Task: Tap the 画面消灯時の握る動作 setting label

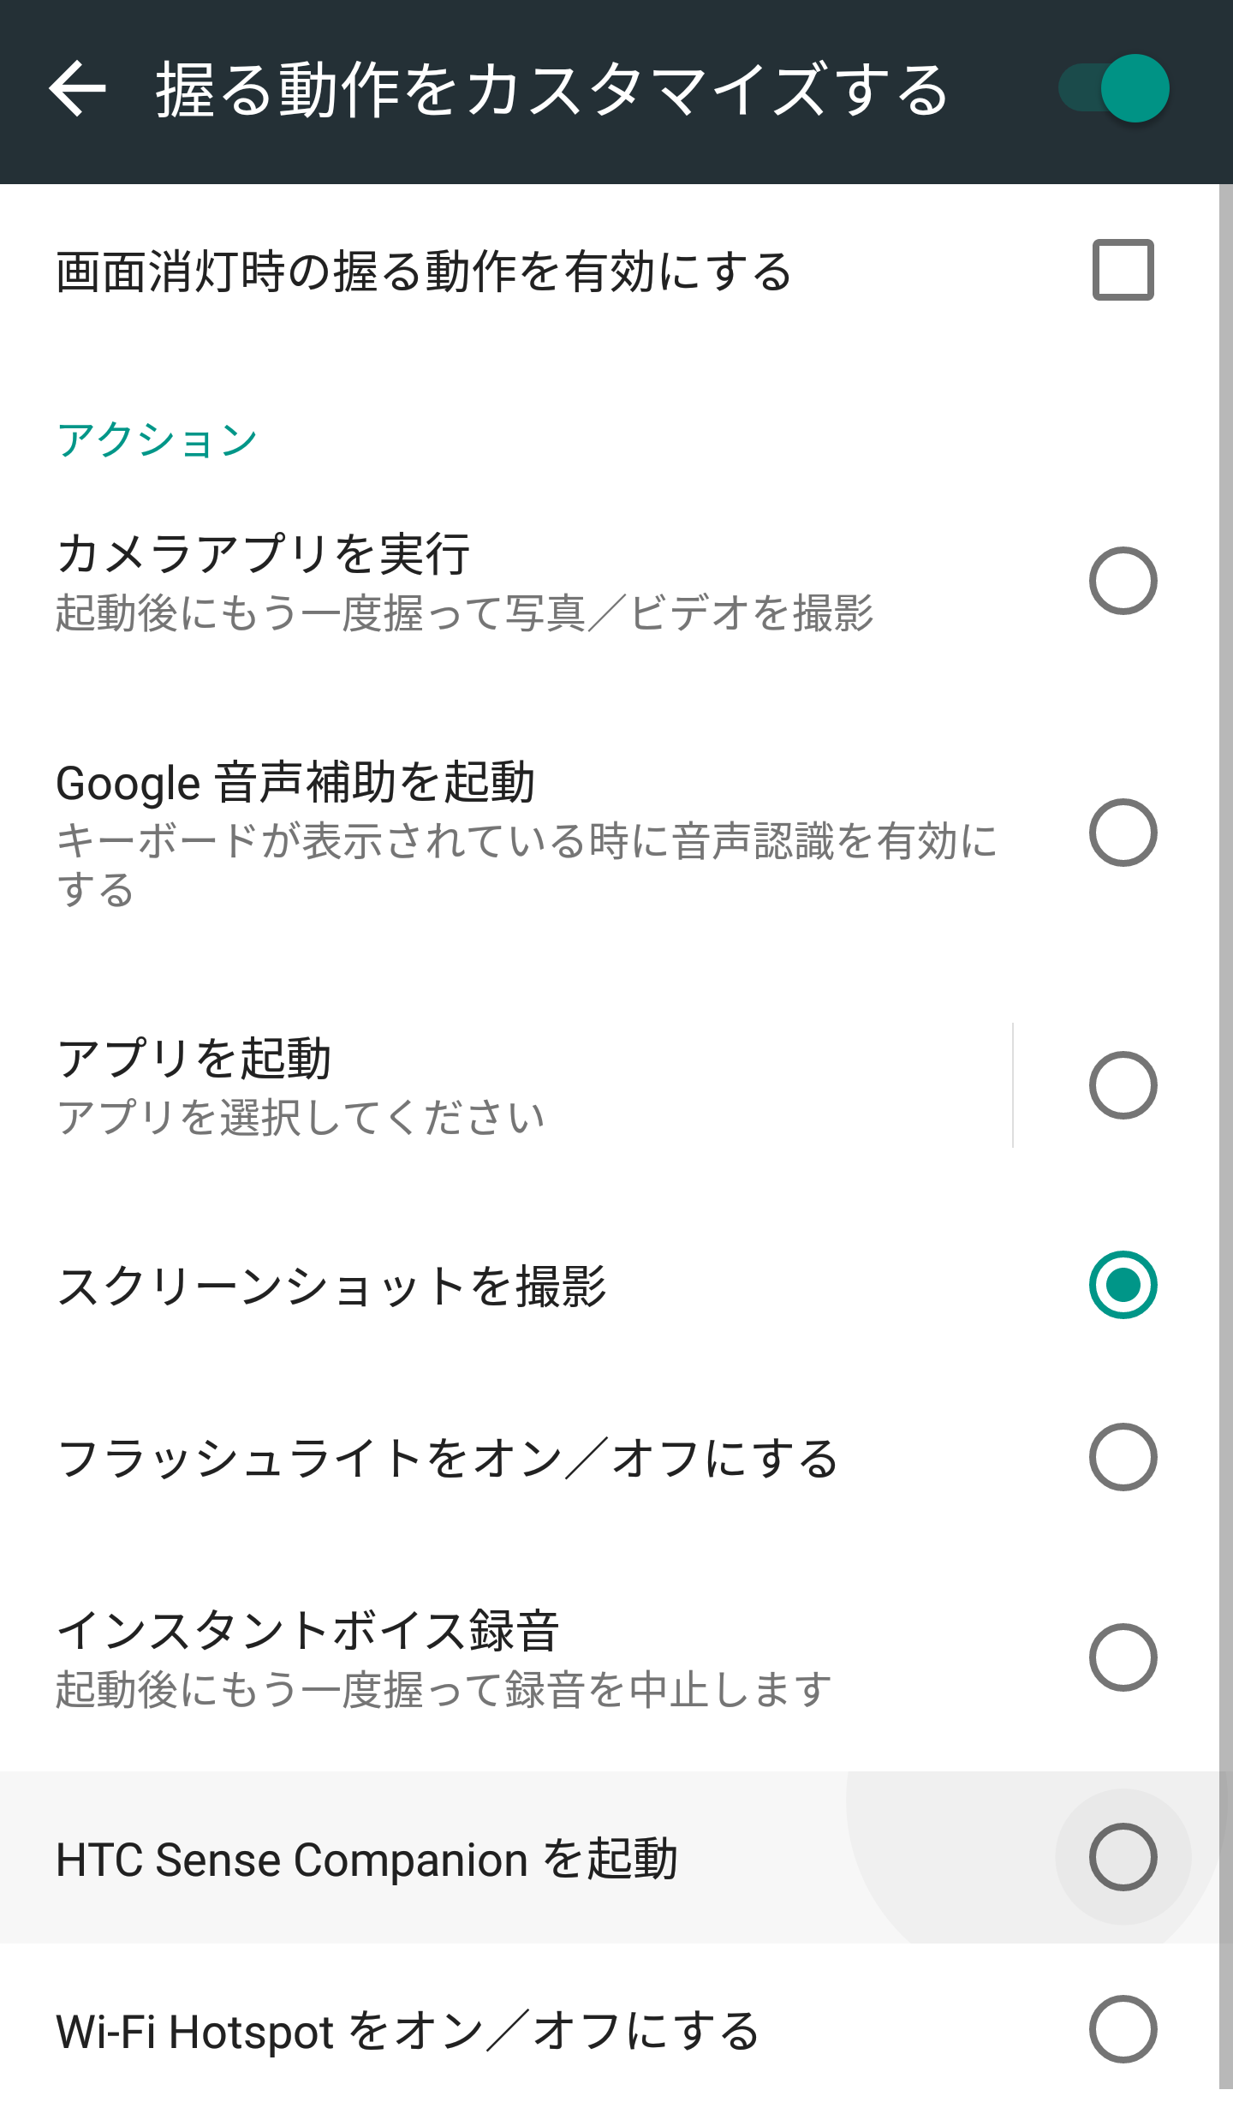Action: (x=424, y=272)
